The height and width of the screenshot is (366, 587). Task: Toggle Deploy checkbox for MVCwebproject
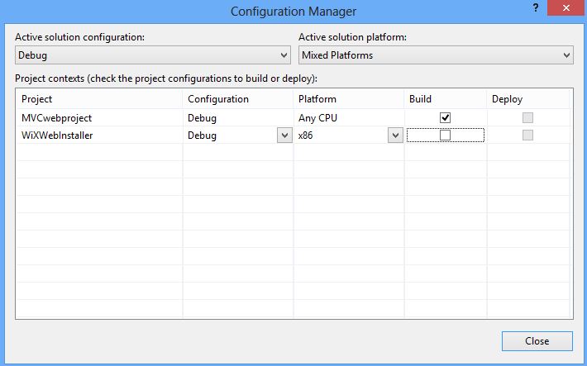[527, 117]
